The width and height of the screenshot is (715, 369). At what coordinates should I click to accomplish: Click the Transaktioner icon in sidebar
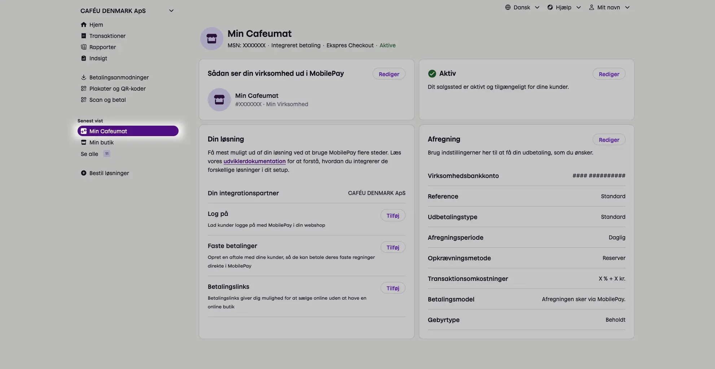click(84, 36)
